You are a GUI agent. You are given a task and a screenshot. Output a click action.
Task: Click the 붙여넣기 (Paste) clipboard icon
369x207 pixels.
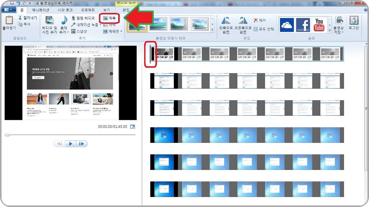(x=9, y=20)
